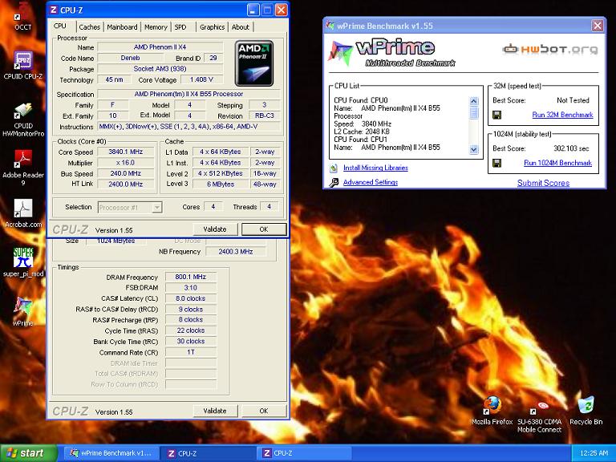Open the About tab
This screenshot has width=616, height=462.
pos(240,27)
